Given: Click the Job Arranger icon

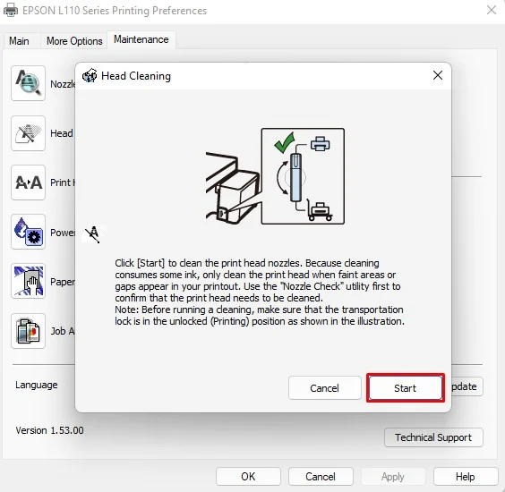Looking at the screenshot, I should pyautogui.click(x=28, y=331).
